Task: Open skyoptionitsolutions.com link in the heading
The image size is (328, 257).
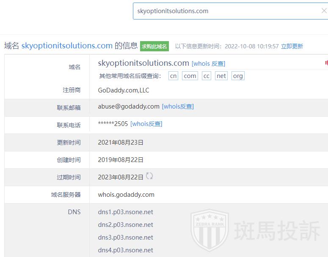Action: pos(67,46)
